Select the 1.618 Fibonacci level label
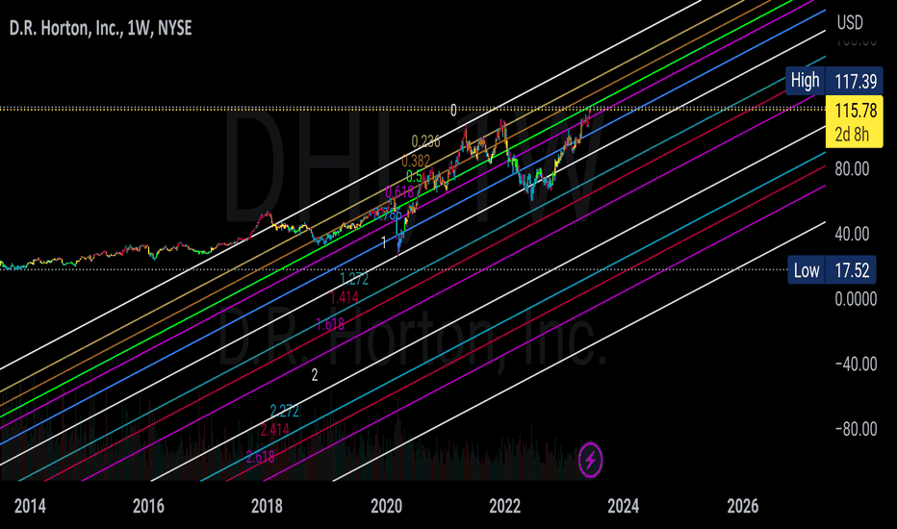The width and height of the screenshot is (897, 529). coord(330,325)
